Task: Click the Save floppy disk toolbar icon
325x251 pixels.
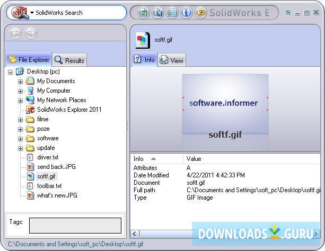Action: pyautogui.click(x=158, y=13)
